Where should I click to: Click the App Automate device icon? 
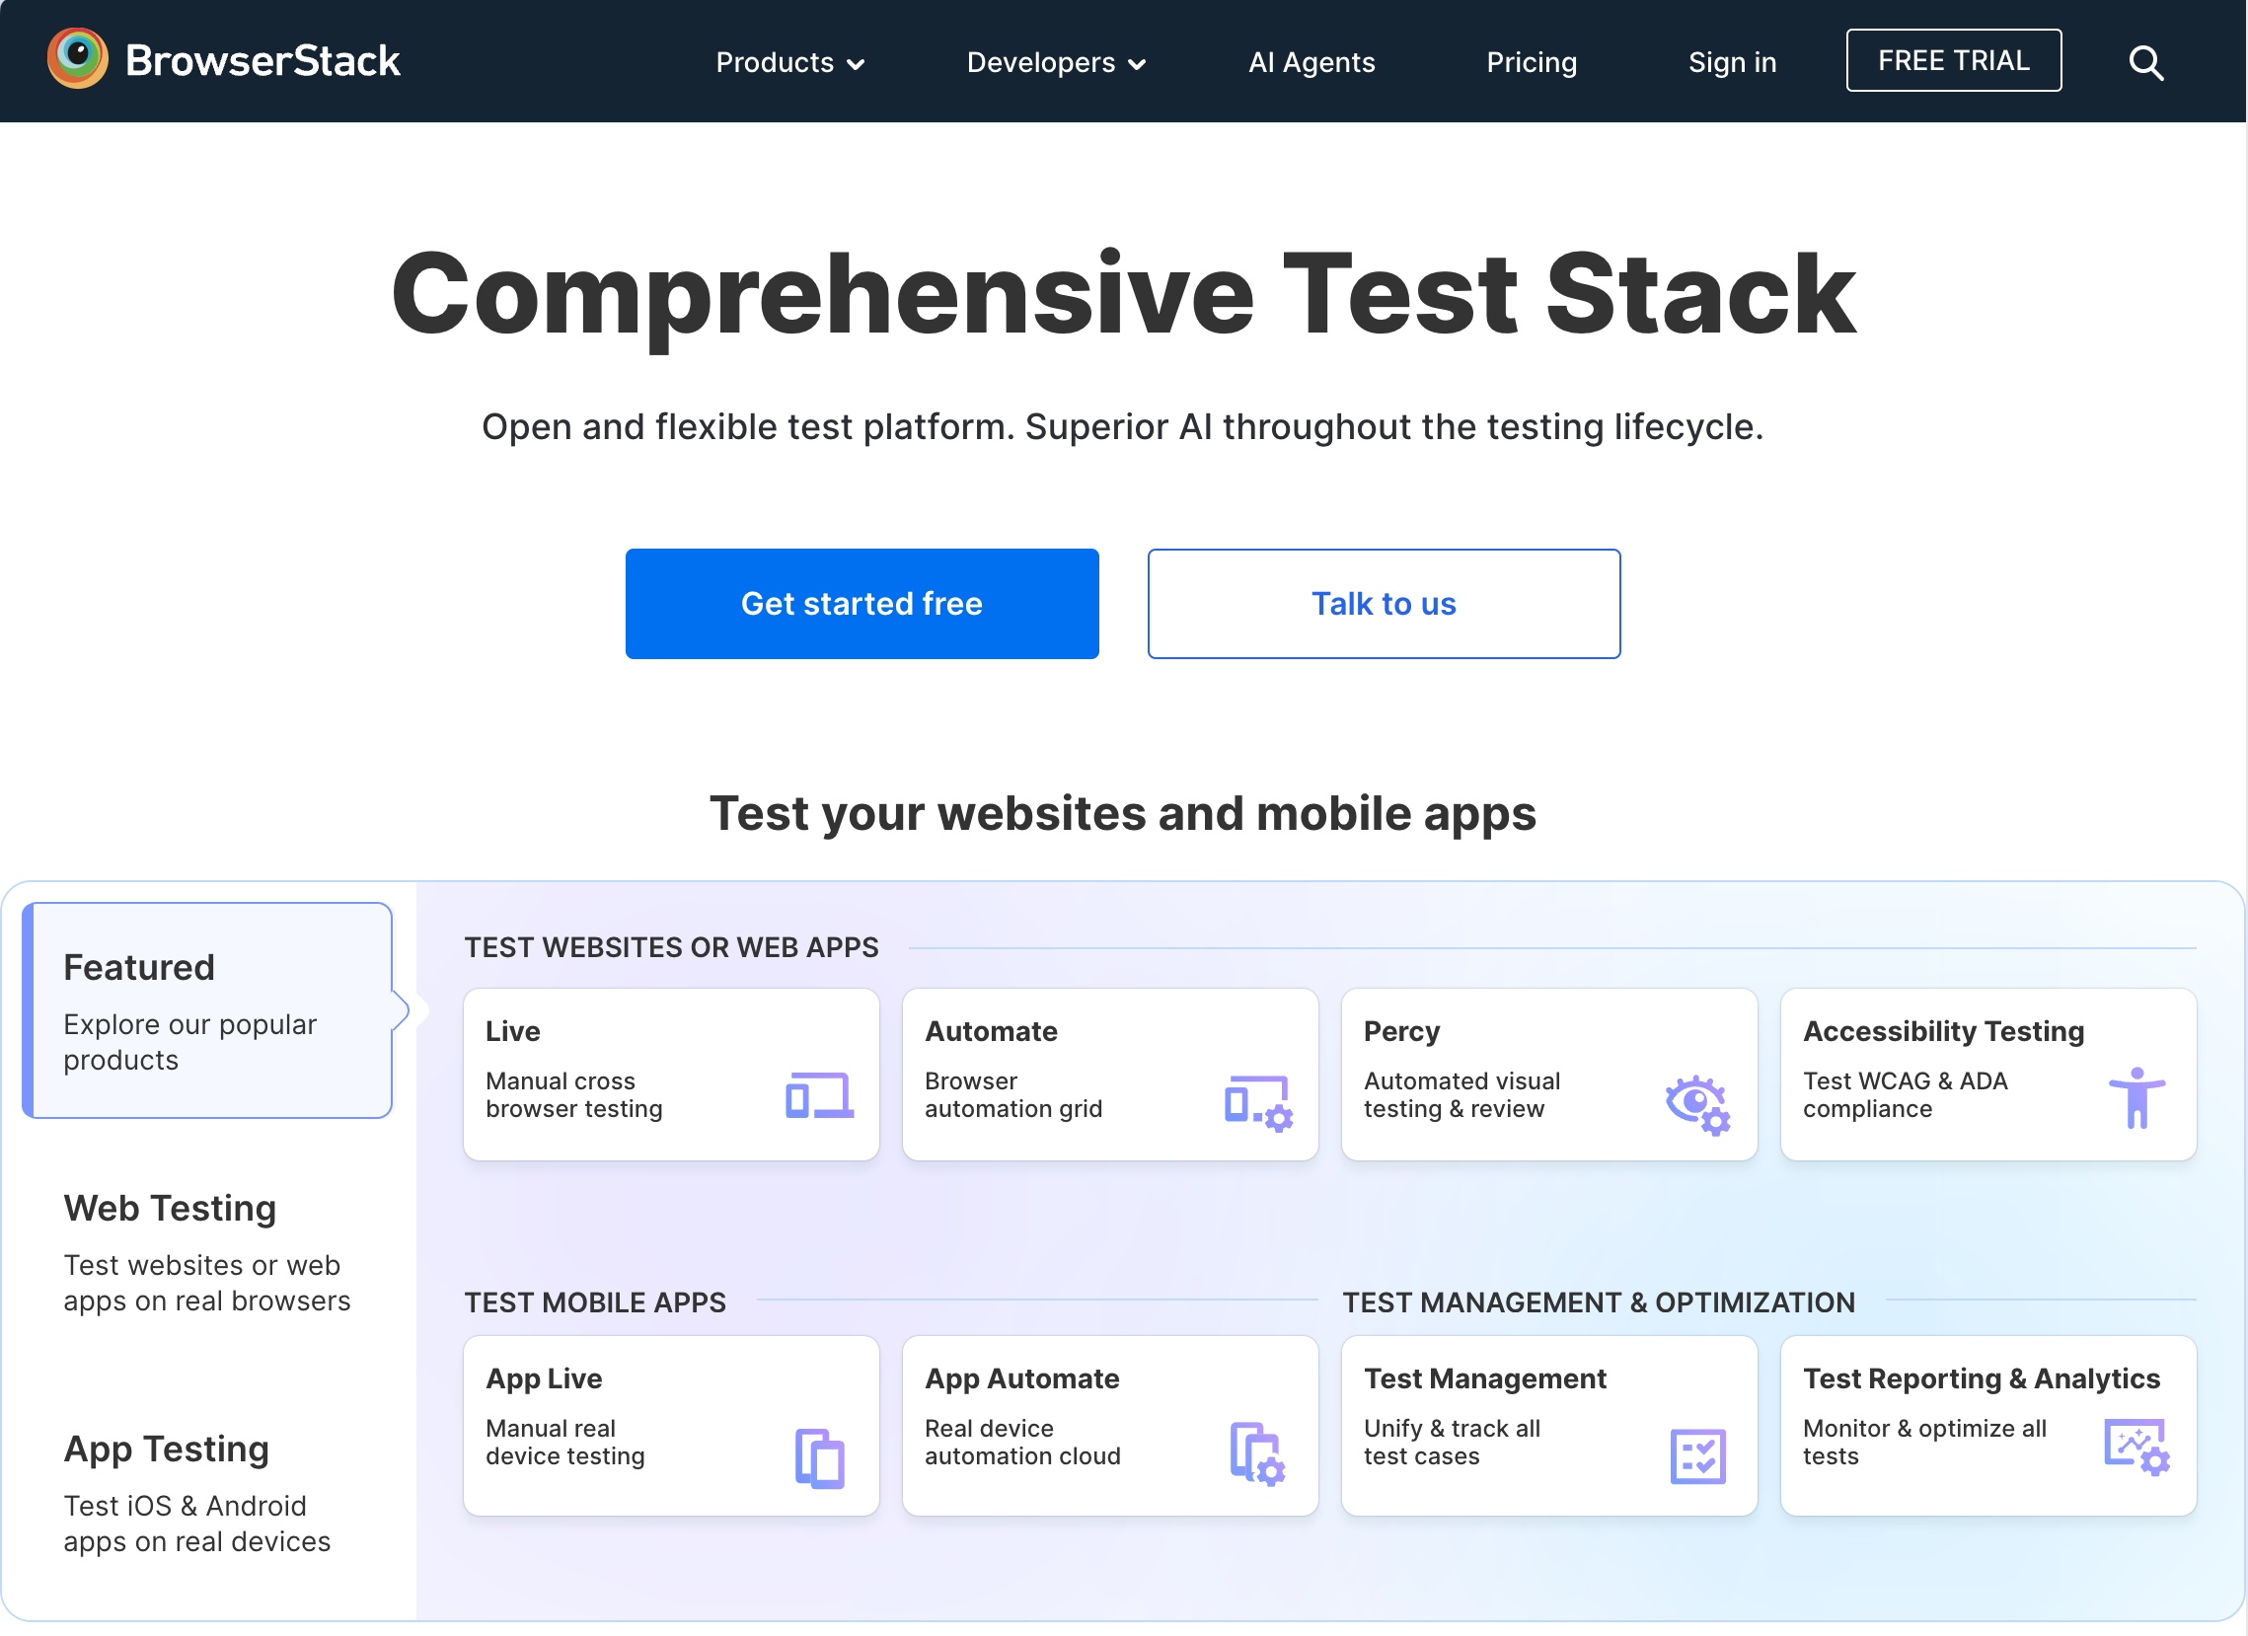[x=1257, y=1453]
